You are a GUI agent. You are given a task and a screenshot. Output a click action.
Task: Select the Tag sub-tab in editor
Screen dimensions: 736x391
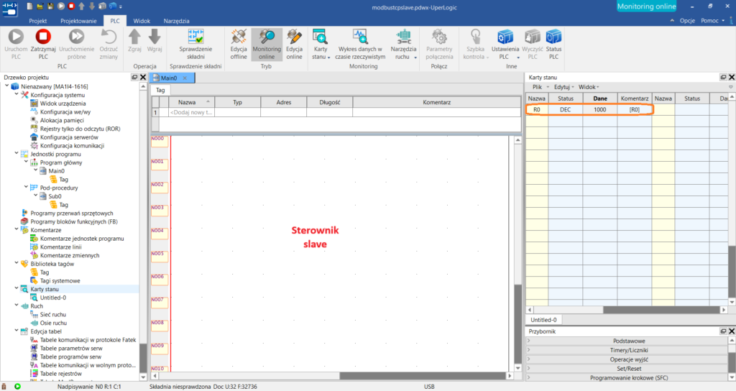[160, 90]
